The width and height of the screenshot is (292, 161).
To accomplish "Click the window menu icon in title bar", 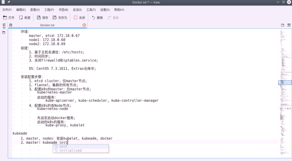I will coord(3,2).
